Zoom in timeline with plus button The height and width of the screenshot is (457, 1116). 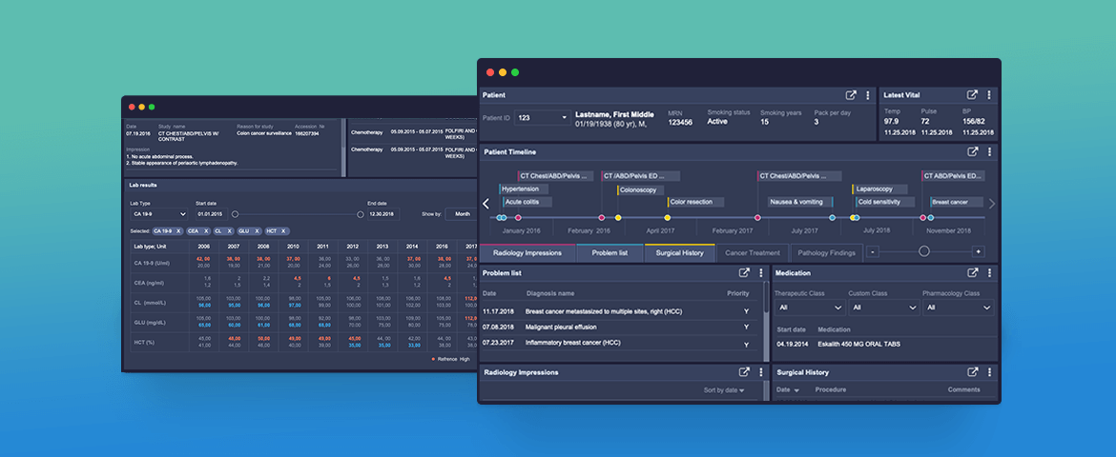coord(977,251)
